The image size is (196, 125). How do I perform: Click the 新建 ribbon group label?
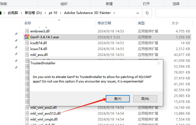coord(109,4)
